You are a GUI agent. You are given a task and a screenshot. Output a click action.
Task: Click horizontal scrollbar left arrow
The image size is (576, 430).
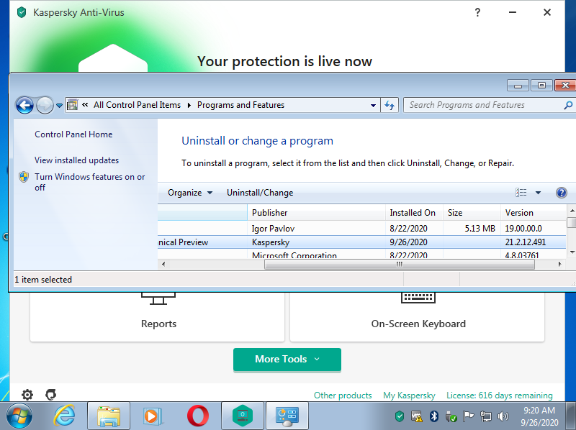(x=163, y=264)
